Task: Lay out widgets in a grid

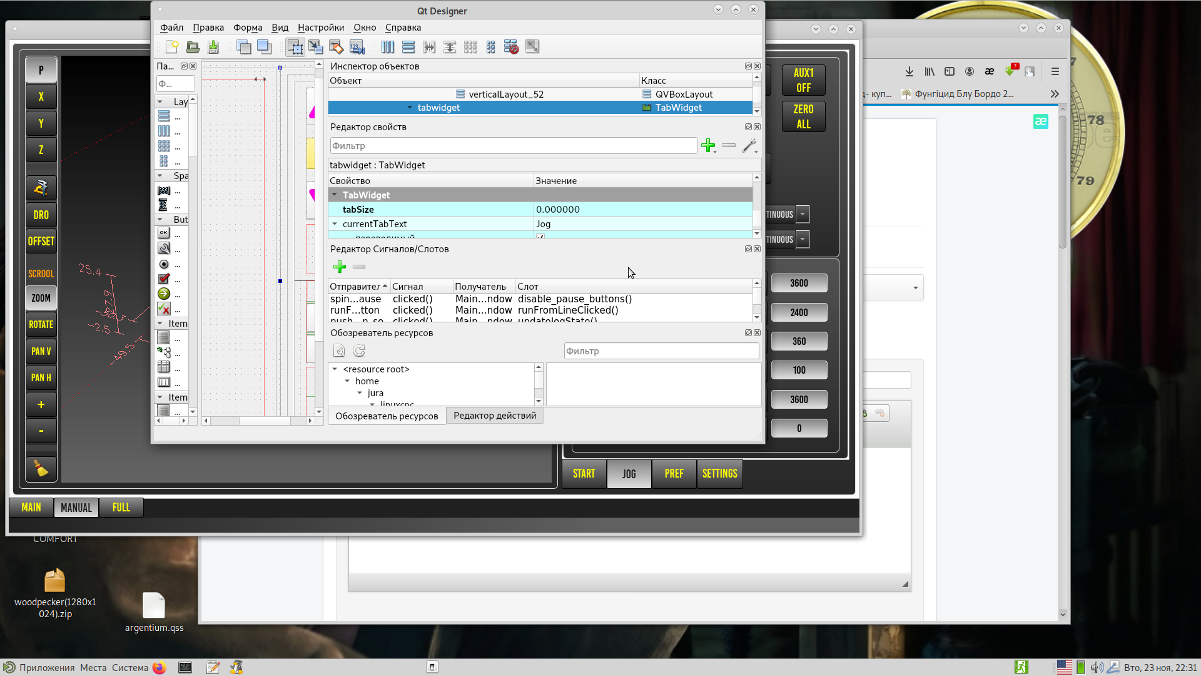Action: 470,47
